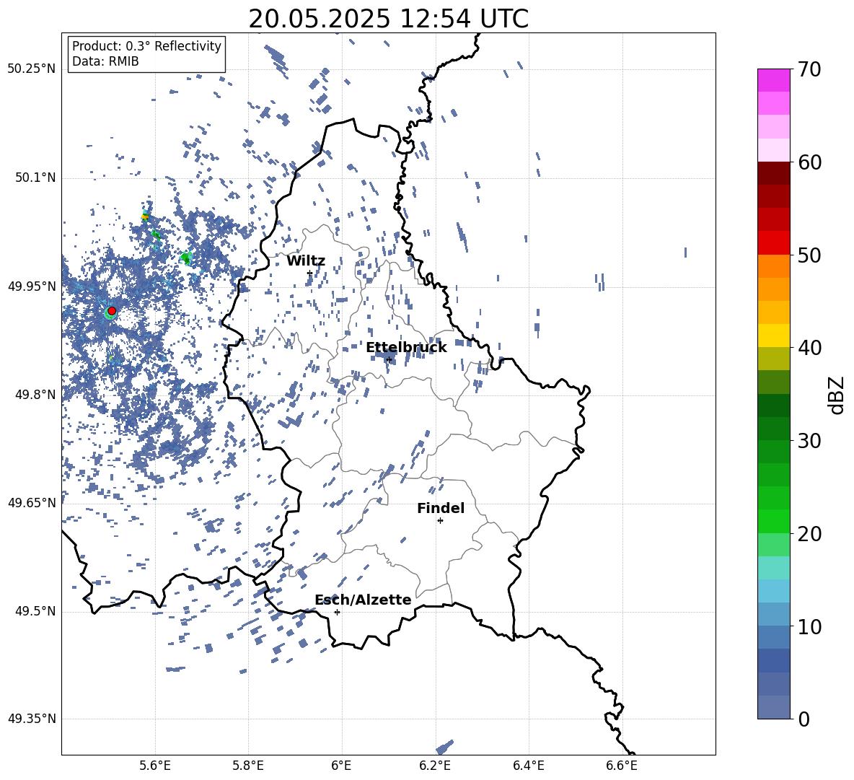Click the 49.65°N latitude label
The image size is (854, 780).
pos(32,502)
